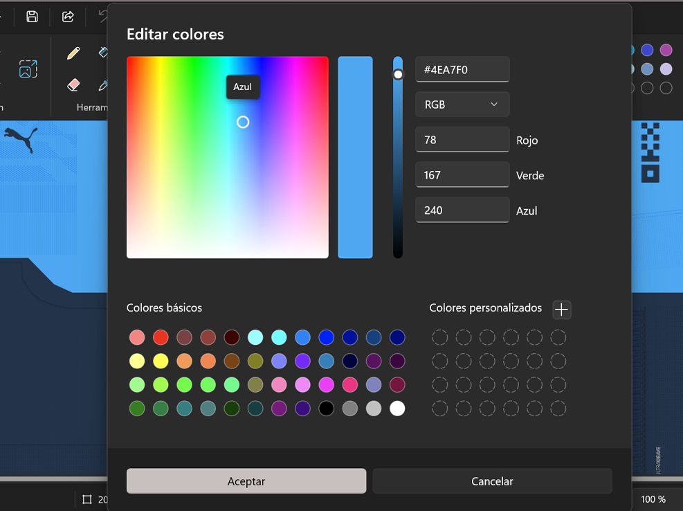Click the image select tool icon

[28, 69]
